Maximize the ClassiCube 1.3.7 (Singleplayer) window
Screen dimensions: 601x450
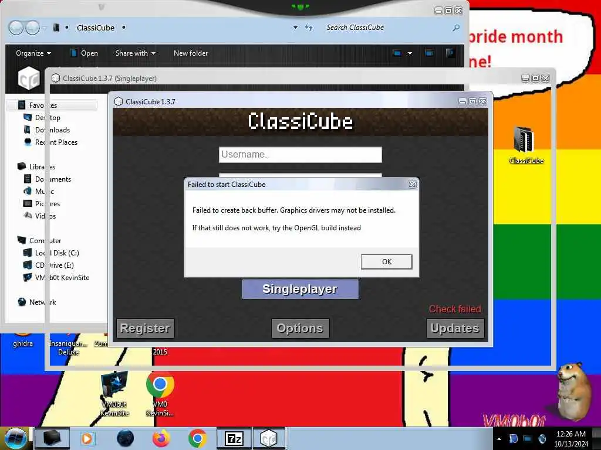[535, 79]
